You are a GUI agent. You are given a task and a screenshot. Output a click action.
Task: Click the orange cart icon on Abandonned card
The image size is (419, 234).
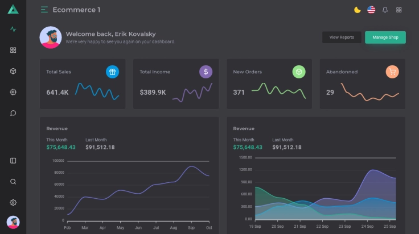(x=392, y=72)
